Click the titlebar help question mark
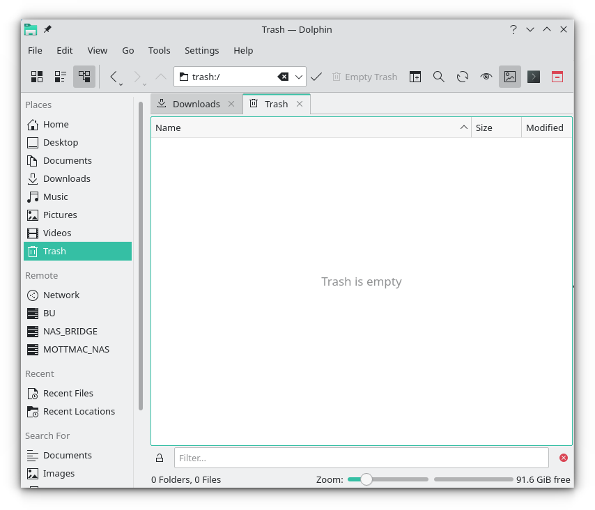The width and height of the screenshot is (595, 510). tap(513, 29)
